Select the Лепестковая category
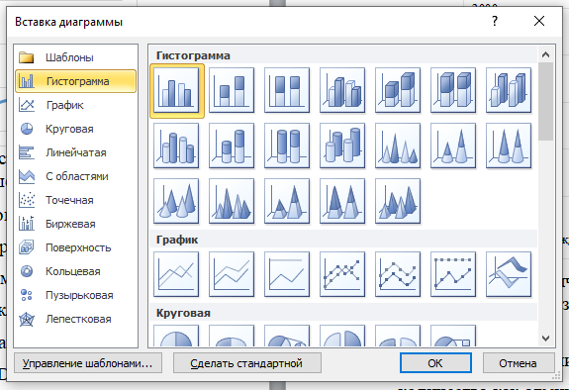The image size is (569, 390). (76, 319)
